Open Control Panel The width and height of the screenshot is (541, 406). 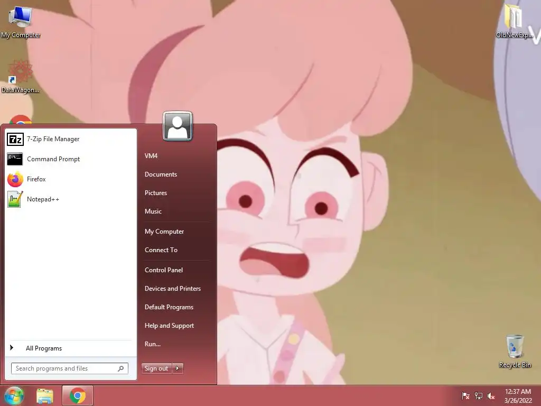(x=164, y=270)
